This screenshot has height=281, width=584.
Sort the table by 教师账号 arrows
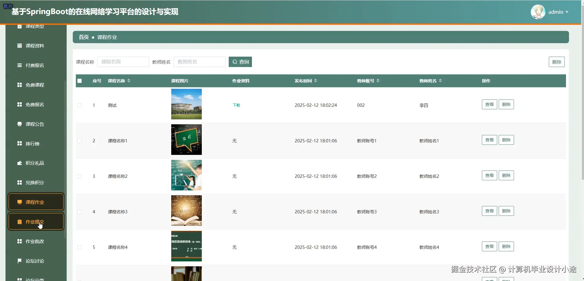(378, 81)
